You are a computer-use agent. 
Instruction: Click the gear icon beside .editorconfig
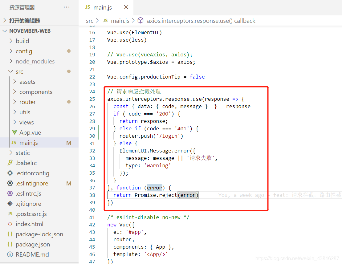pos(10,173)
